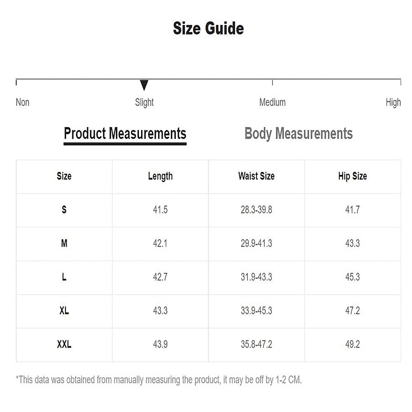
Task: Click waist value 28.3-39.8 for size S
Action: point(256,209)
